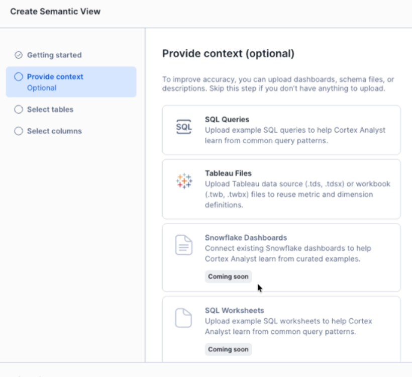The width and height of the screenshot is (412, 377).
Task: Open the Provide context step label
Action: [55, 77]
